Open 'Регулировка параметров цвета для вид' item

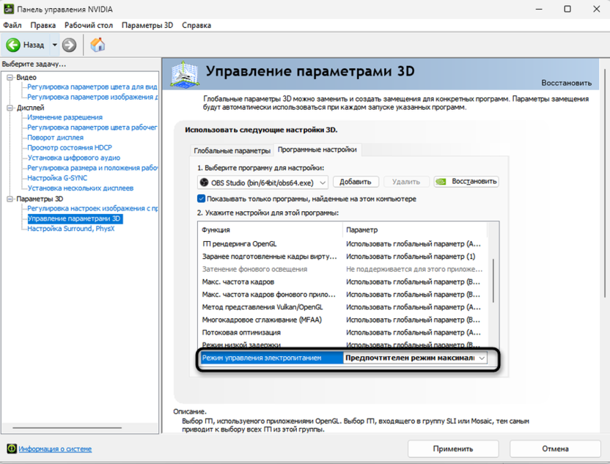pos(92,86)
